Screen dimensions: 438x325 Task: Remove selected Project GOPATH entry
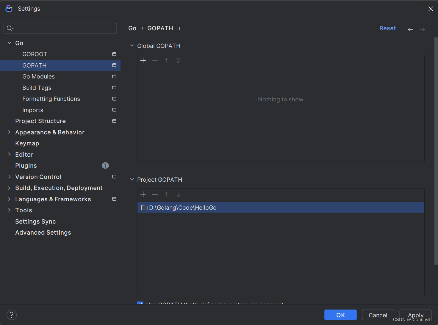point(155,194)
